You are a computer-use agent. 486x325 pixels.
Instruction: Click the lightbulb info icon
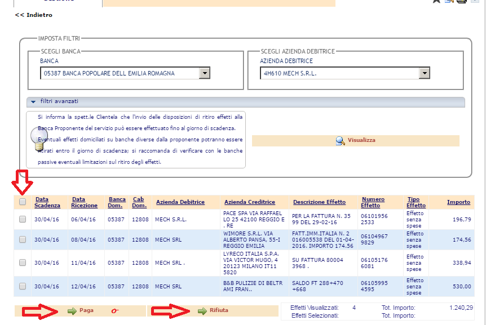(38, 136)
